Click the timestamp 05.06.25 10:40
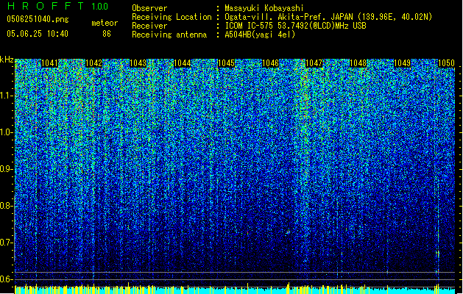 pyautogui.click(x=38, y=34)
